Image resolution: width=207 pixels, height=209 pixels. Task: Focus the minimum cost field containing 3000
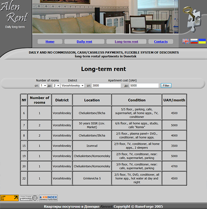coord(106,85)
